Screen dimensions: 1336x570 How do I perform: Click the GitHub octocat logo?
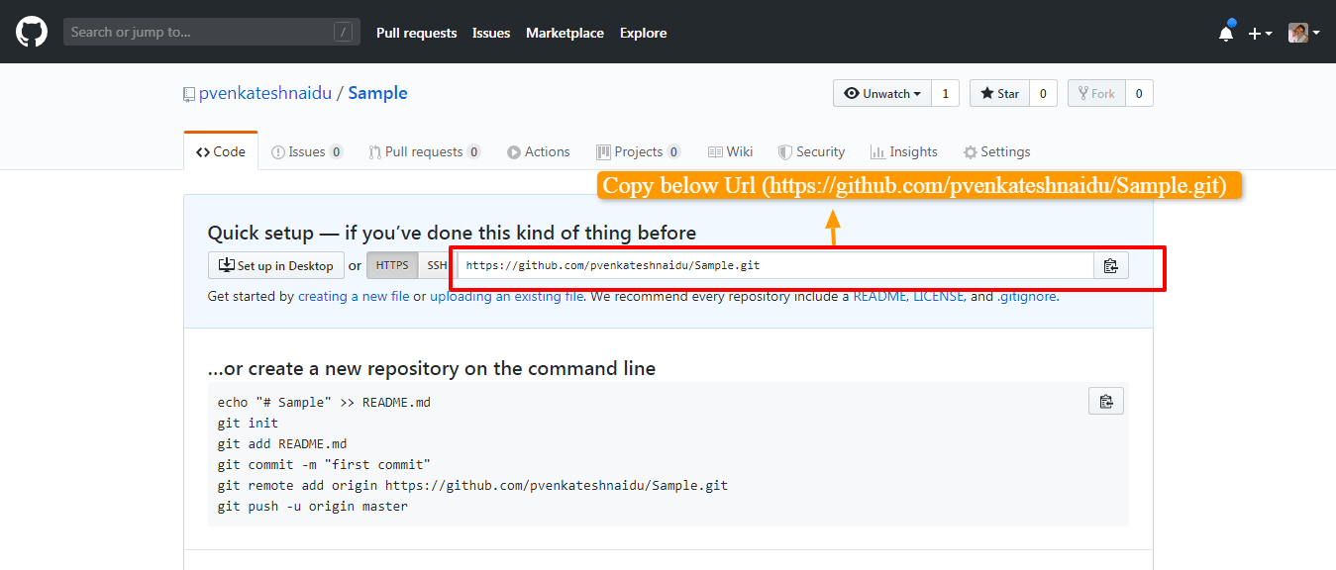(31, 31)
